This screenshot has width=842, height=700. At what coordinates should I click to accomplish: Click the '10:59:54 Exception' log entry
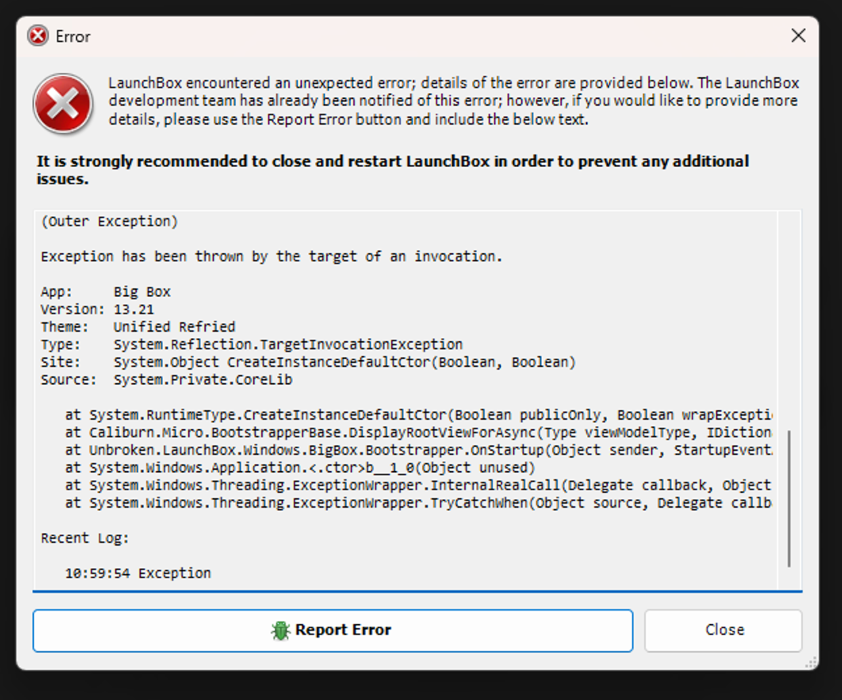[x=138, y=573]
